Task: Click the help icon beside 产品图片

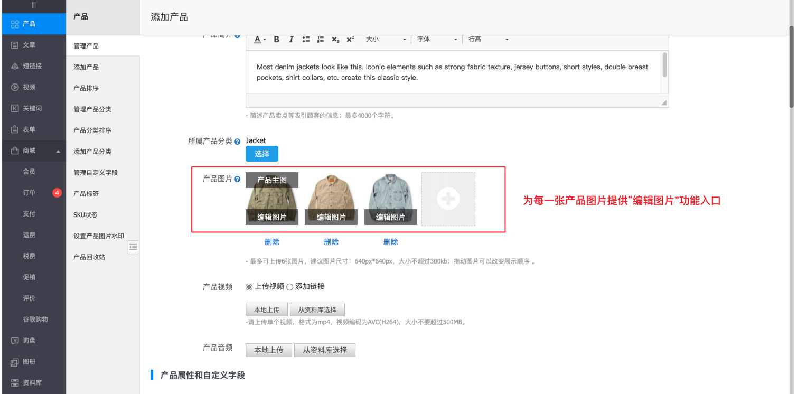Action: click(x=237, y=180)
